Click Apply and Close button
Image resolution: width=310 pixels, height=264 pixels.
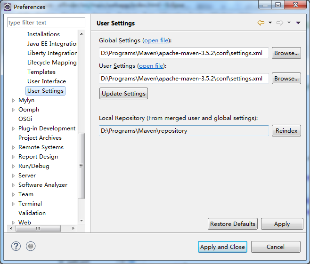(222, 247)
